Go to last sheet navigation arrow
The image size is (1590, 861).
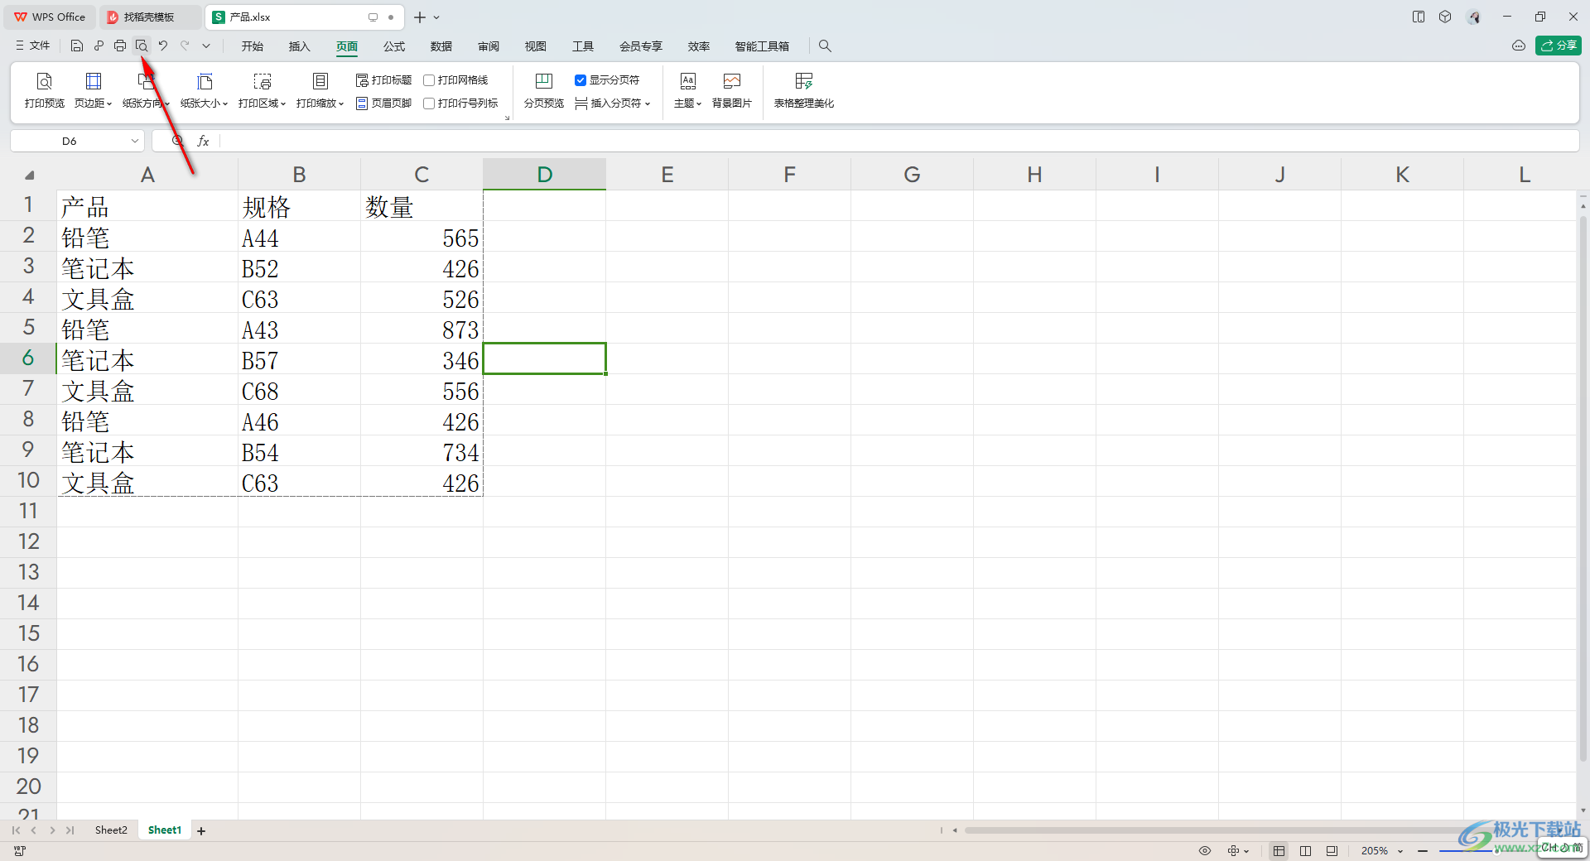pos(70,830)
